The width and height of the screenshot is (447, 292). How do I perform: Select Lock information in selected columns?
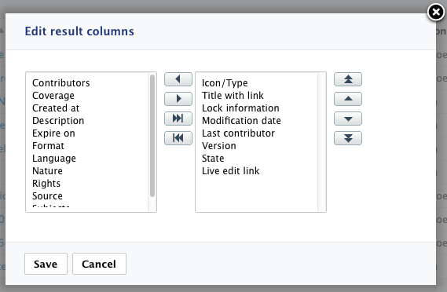pyautogui.click(x=240, y=108)
